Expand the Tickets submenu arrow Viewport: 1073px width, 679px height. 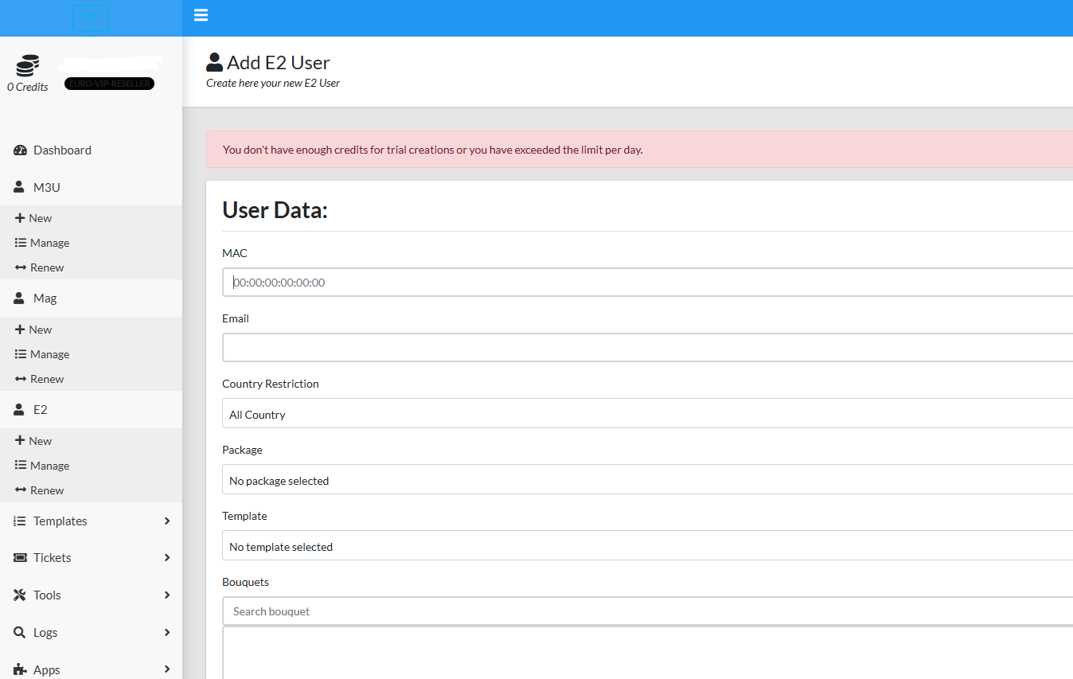coord(167,558)
